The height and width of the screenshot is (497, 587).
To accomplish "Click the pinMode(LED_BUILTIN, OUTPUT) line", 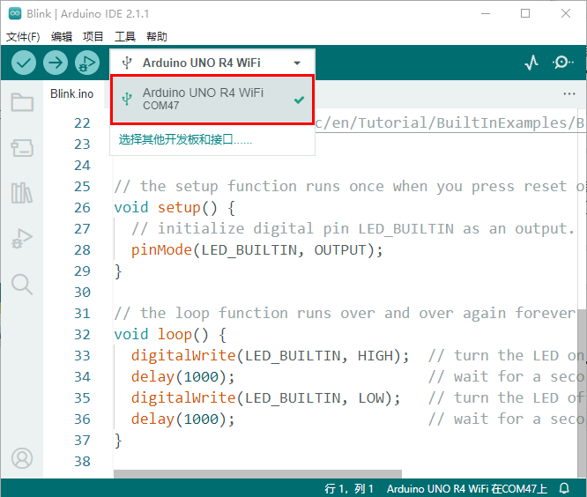I will (x=256, y=250).
